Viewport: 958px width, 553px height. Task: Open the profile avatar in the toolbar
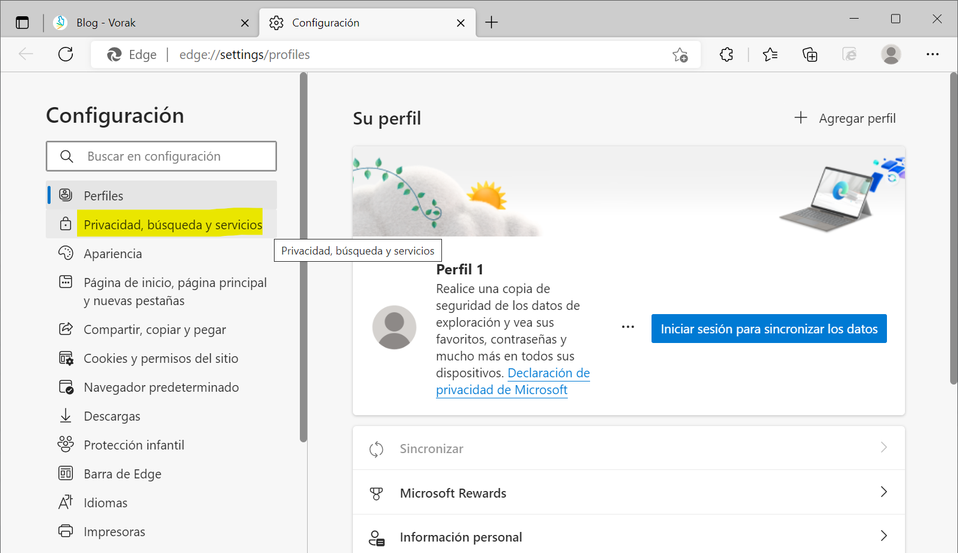(x=891, y=54)
